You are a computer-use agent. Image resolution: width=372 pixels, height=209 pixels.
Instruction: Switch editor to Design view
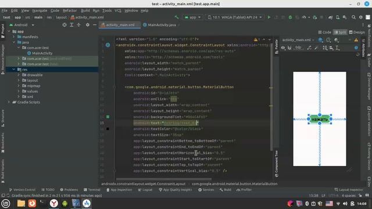pos(357,33)
